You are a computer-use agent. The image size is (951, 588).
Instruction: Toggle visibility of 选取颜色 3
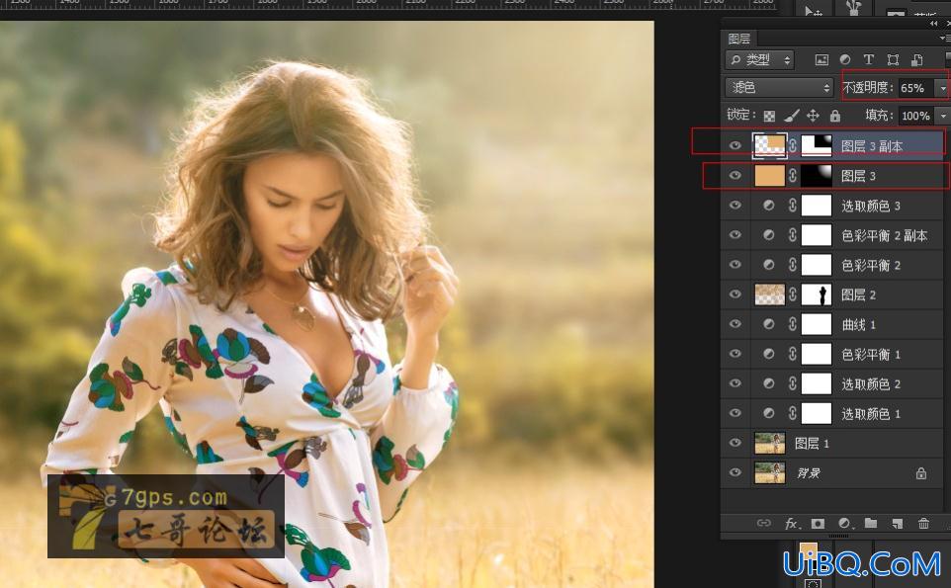[735, 205]
